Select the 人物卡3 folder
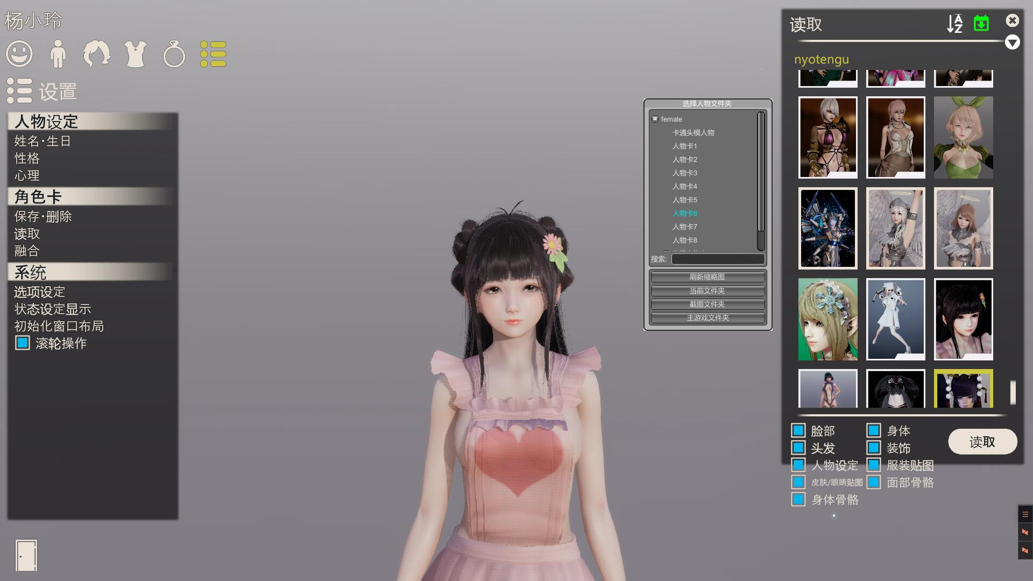The height and width of the screenshot is (581, 1033). pos(684,173)
